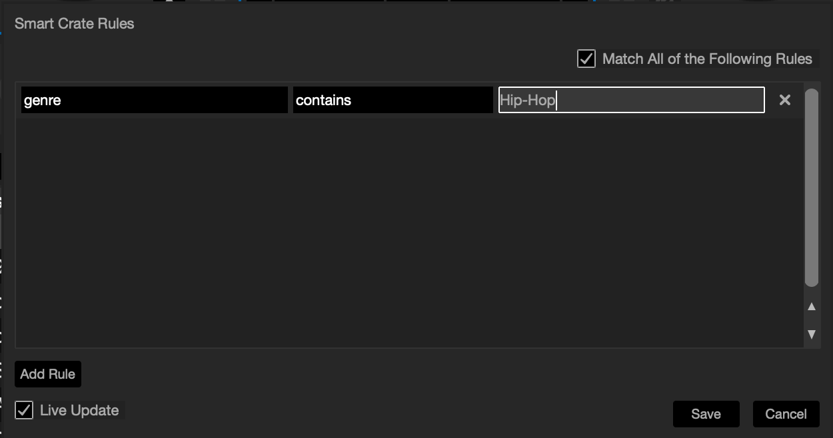Remove the genre rule with the X
This screenshot has height=438, width=833.
tap(785, 100)
